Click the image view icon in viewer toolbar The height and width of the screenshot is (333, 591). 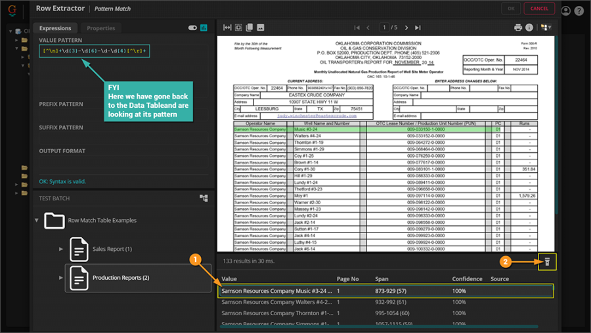tap(261, 28)
